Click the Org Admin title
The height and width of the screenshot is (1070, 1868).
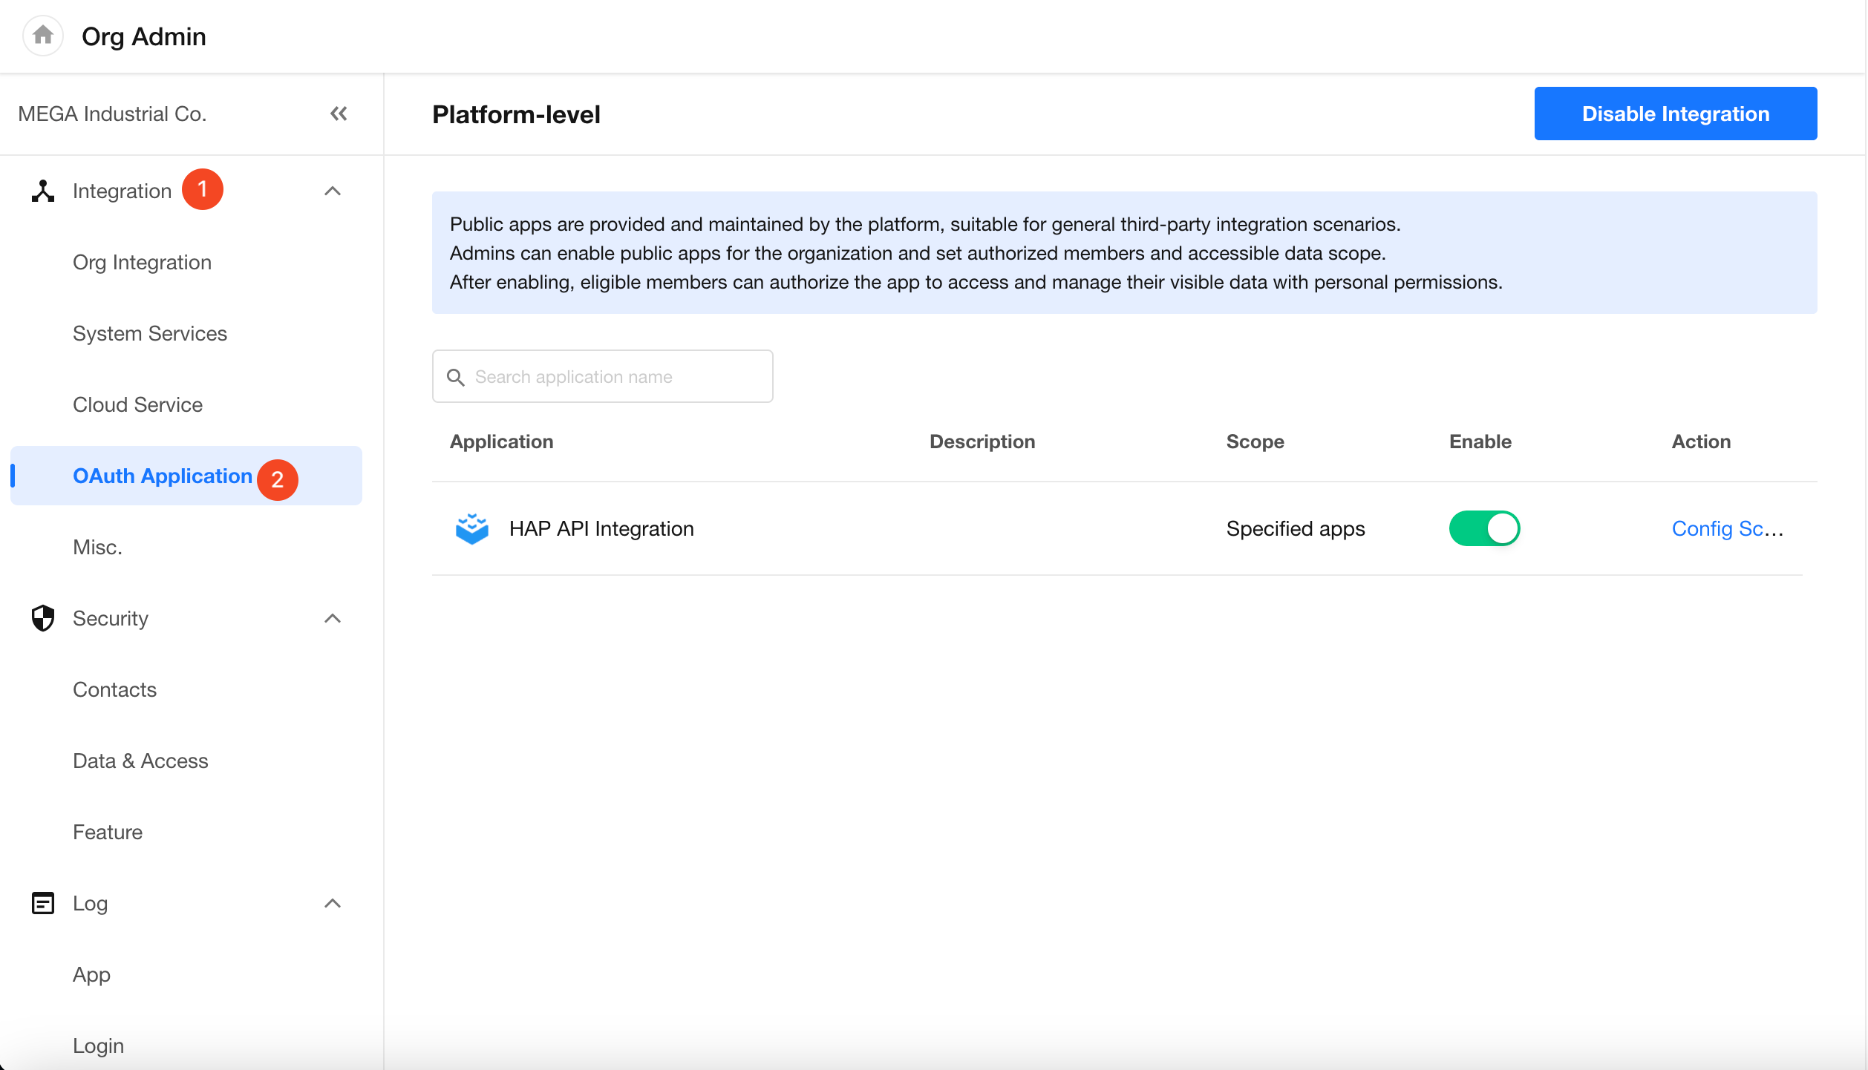[x=144, y=36]
